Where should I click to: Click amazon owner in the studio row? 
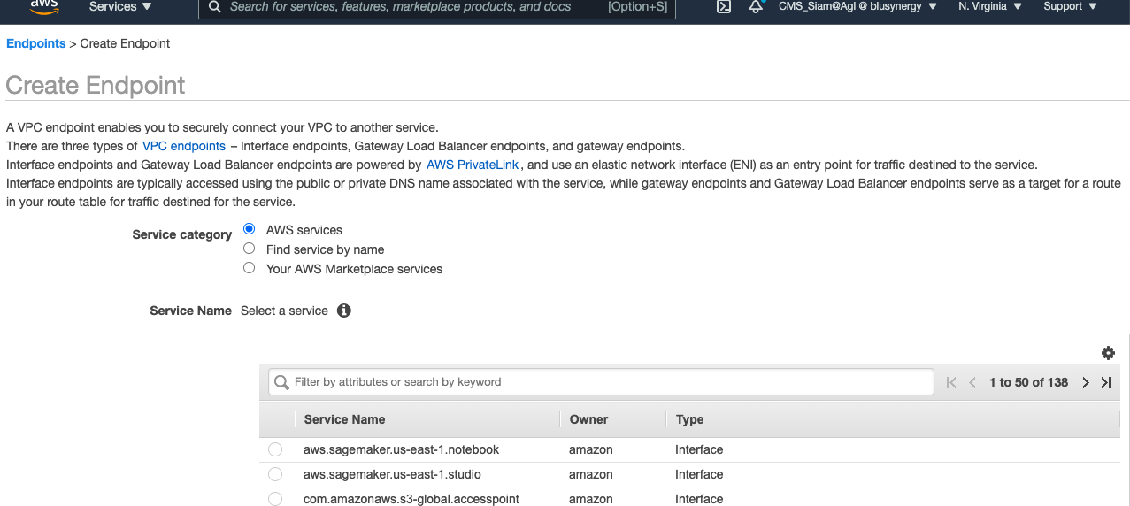pos(591,474)
